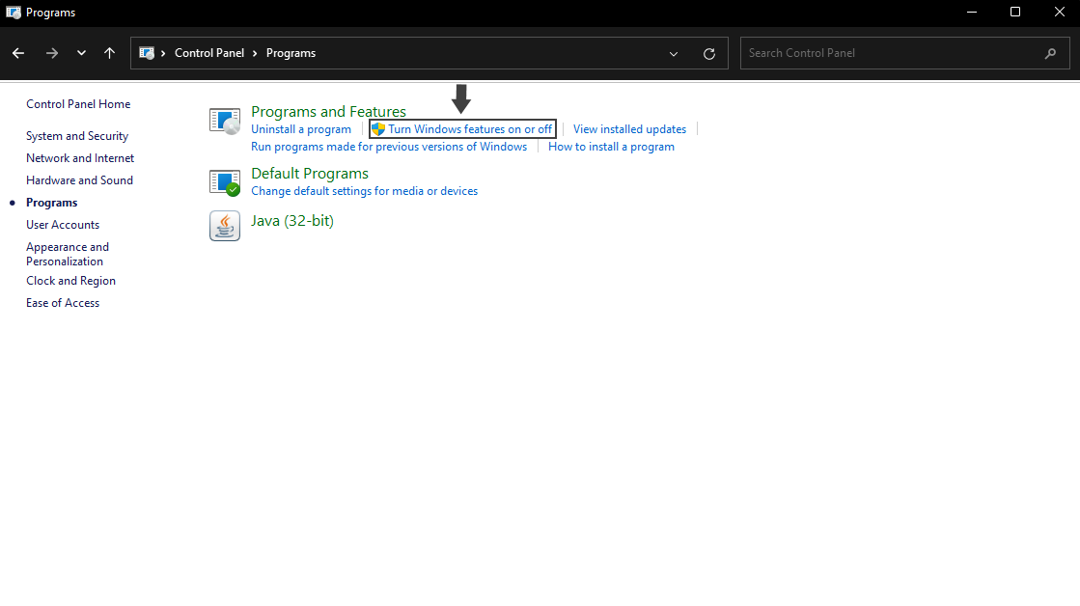1080x606 pixels.
Task: Open the recent locations dropdown chevron
Action: pyautogui.click(x=81, y=53)
